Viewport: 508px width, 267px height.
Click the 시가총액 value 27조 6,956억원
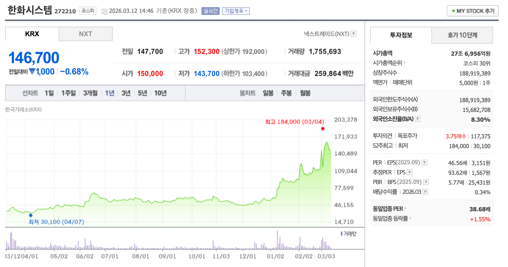(471, 54)
